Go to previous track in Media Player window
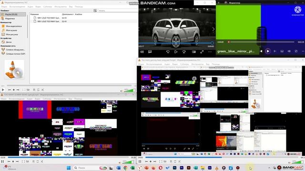Viewport: 305px width, 171px height. [261, 51]
